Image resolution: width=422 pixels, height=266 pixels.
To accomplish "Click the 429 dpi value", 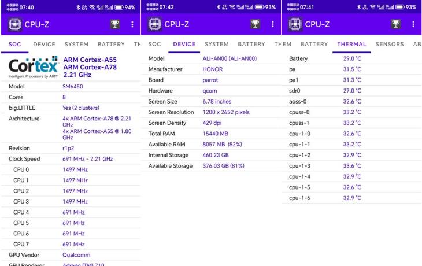I will 212,123.
